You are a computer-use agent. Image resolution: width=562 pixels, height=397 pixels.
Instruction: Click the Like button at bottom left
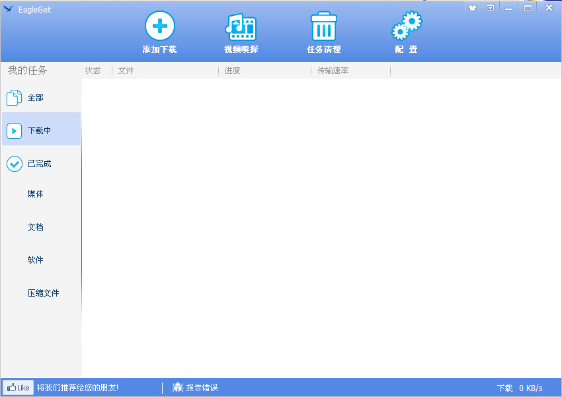[17, 387]
